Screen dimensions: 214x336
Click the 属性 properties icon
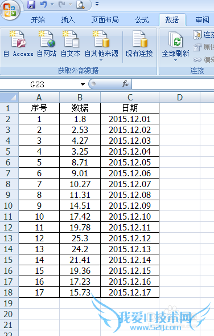coord(197,47)
